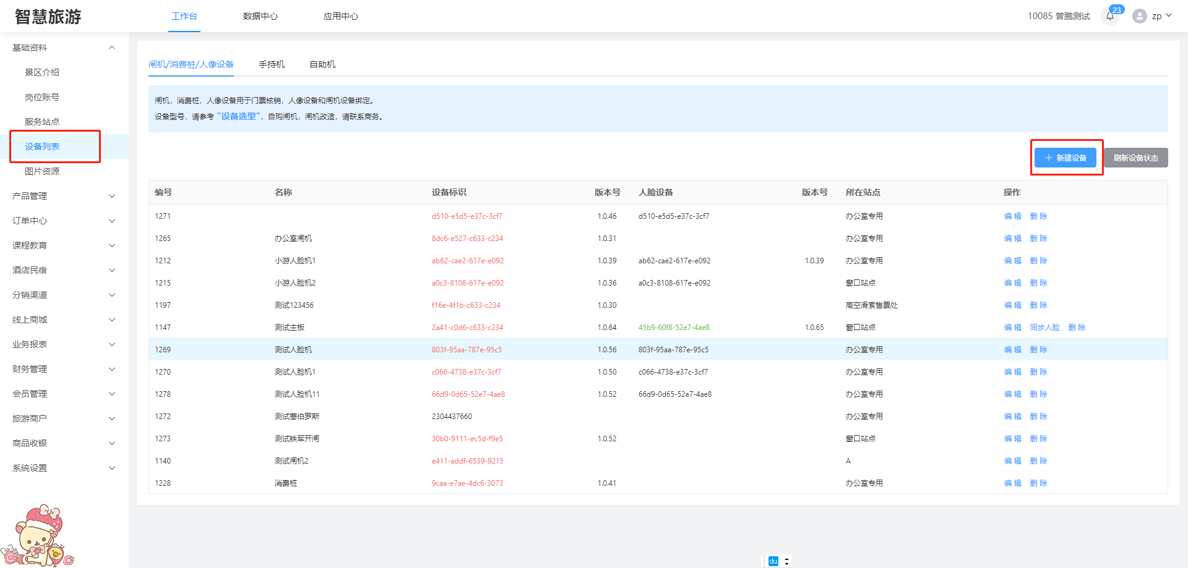
Task: Click 同步人脸 for device 1147
Action: 1044,328
